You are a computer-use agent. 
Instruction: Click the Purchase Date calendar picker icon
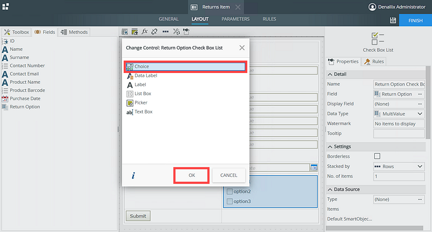tap(313, 168)
